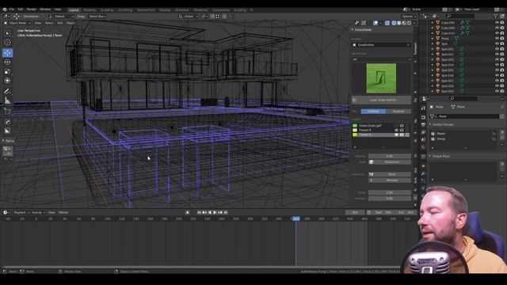The height and width of the screenshot is (285, 507).
Task: Click the Randomize seed button
Action: (x=390, y=161)
